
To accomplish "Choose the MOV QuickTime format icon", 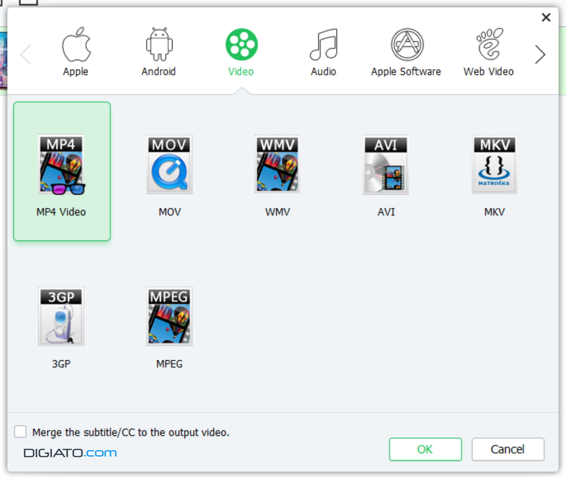I will 169,164.
